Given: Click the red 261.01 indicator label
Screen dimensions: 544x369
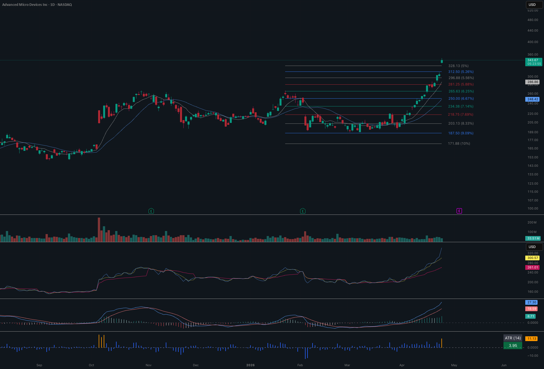Looking at the screenshot, I should tap(533, 267).
